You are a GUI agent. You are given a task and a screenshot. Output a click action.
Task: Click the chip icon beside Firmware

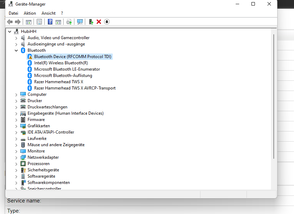[x=23, y=120]
